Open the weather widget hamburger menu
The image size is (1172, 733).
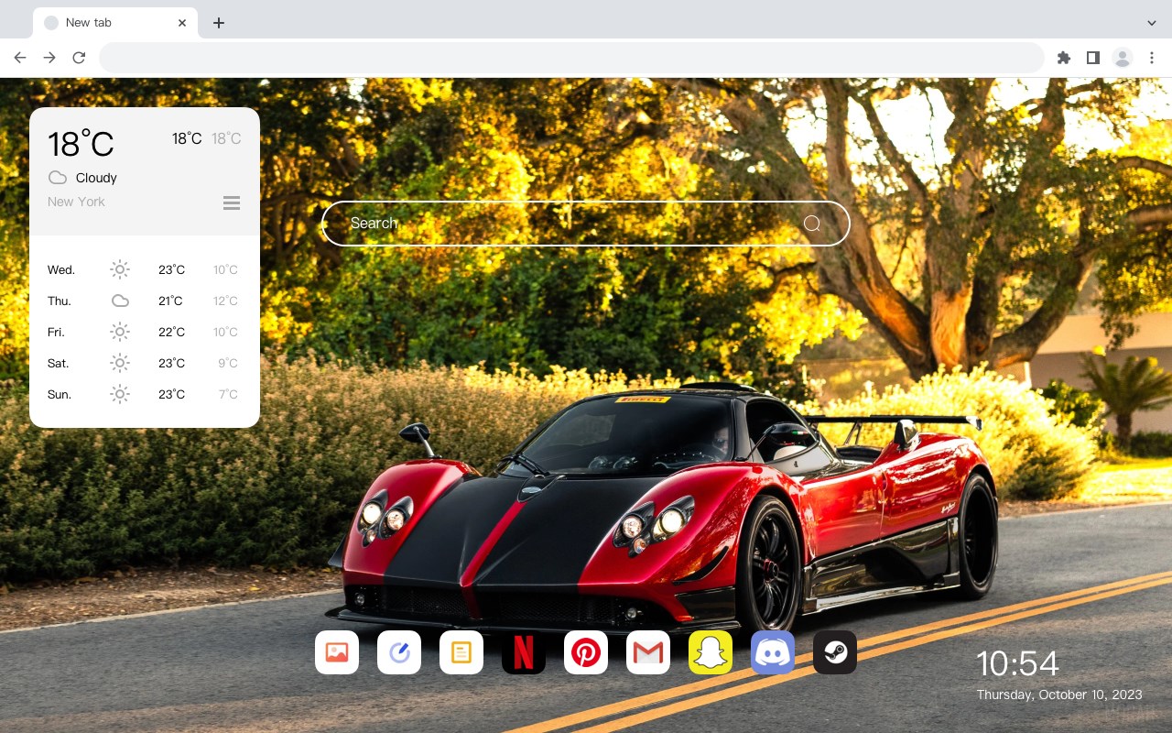click(232, 202)
